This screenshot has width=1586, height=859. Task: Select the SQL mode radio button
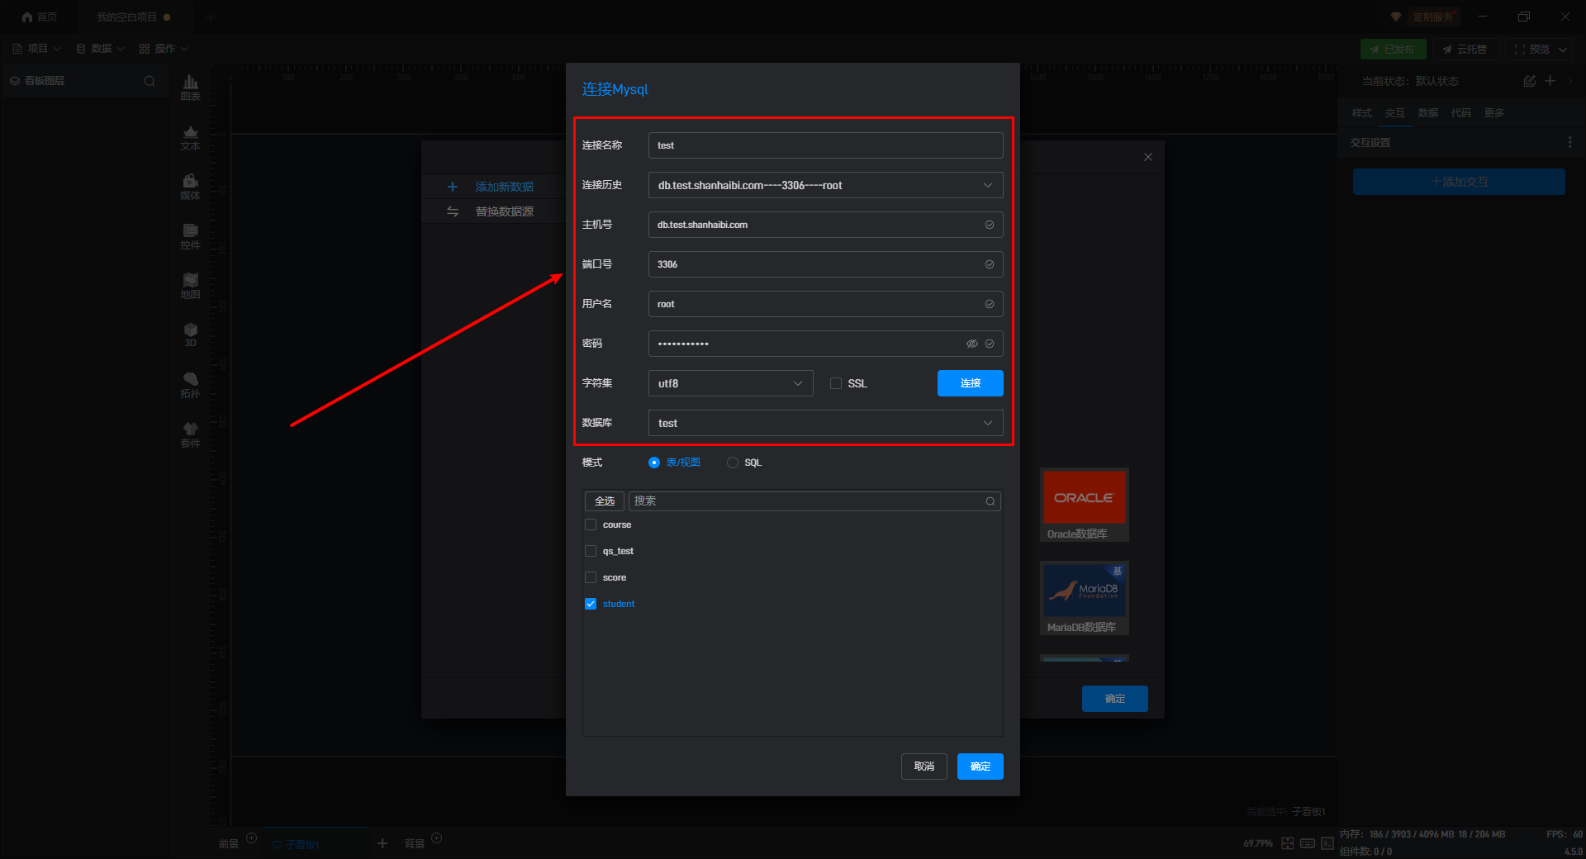coord(733,463)
